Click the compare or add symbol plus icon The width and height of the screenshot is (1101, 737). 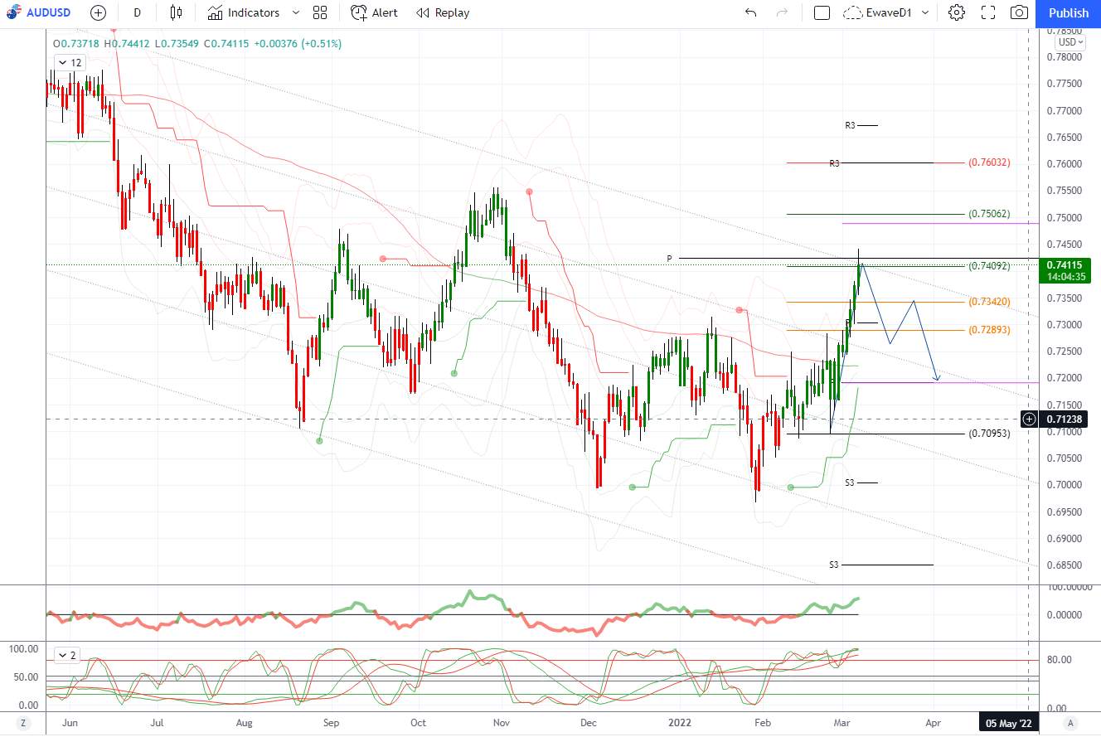(x=98, y=12)
